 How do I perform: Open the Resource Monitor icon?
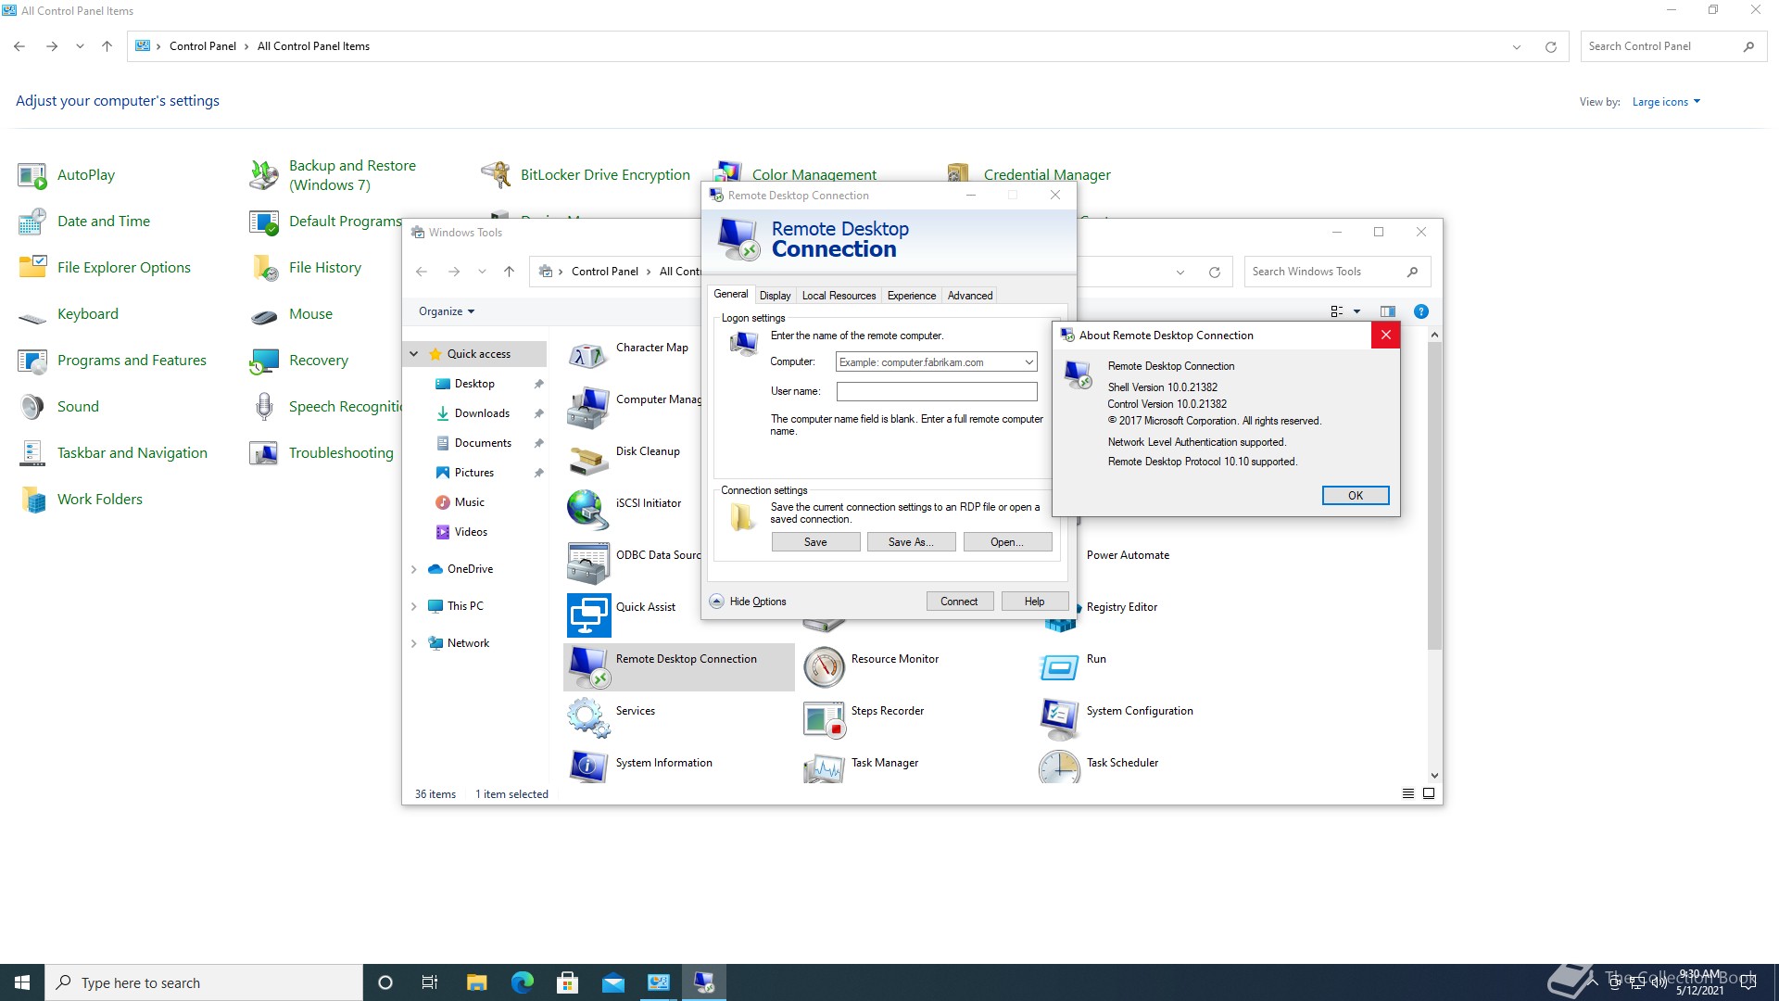[824, 666]
